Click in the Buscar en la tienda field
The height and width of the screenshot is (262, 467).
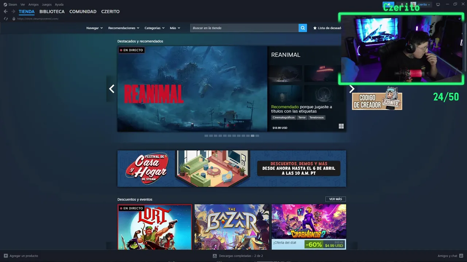(x=244, y=28)
